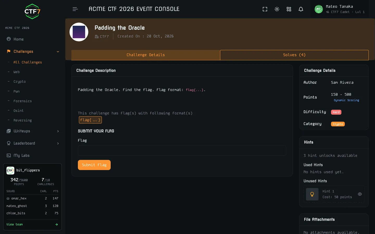Open the View team link
The image size is (375, 234).
click(x=15, y=224)
